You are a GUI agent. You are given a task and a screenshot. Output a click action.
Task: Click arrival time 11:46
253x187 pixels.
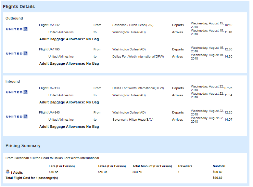pos(228,32)
